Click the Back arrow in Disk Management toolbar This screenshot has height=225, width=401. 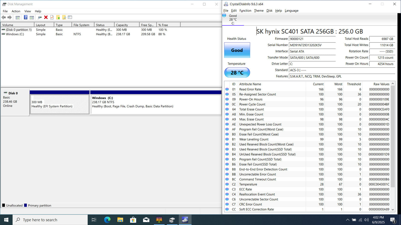tap(4, 17)
